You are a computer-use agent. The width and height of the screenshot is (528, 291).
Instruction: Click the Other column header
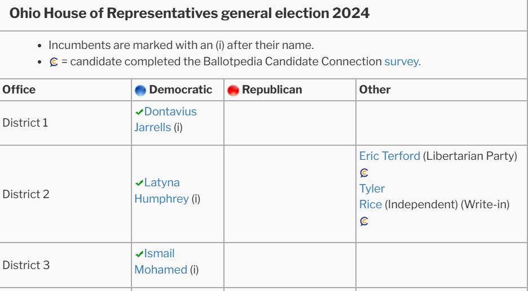point(375,89)
